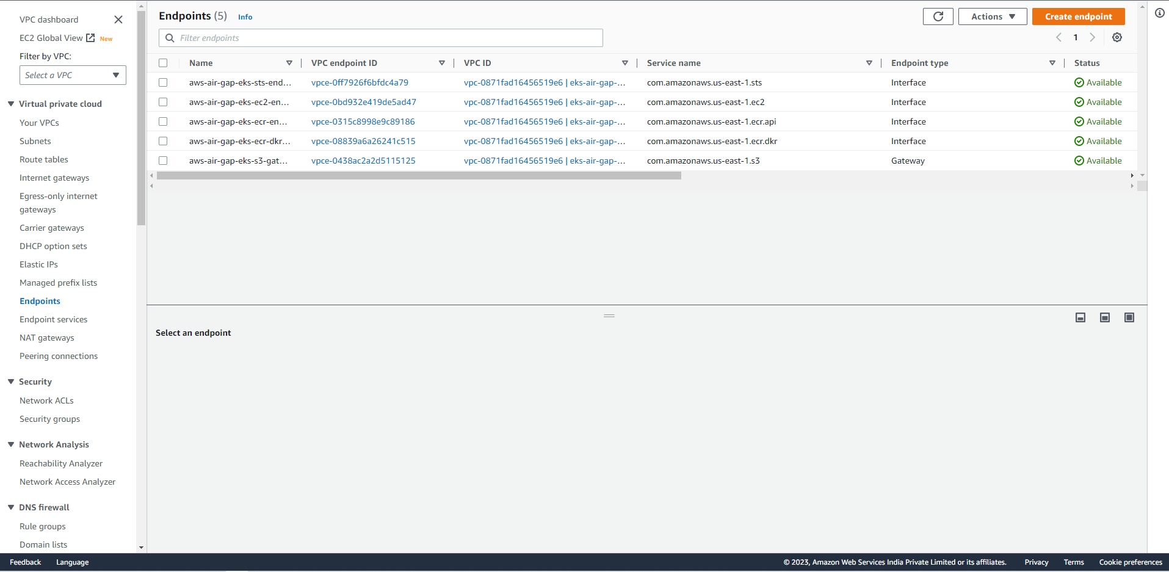Open the info panel icon at top right

[1159, 12]
